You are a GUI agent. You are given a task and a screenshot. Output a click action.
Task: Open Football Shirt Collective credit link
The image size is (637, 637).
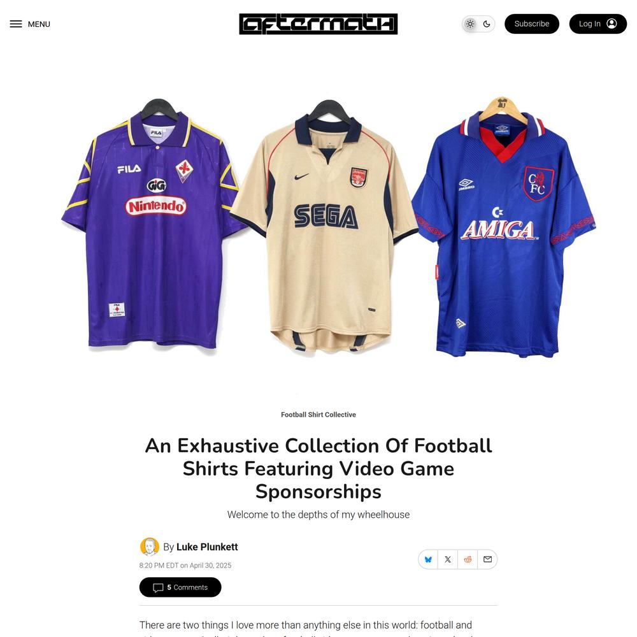point(318,415)
